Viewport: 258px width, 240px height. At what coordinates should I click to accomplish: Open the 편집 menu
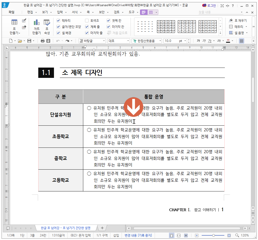click(30, 12)
